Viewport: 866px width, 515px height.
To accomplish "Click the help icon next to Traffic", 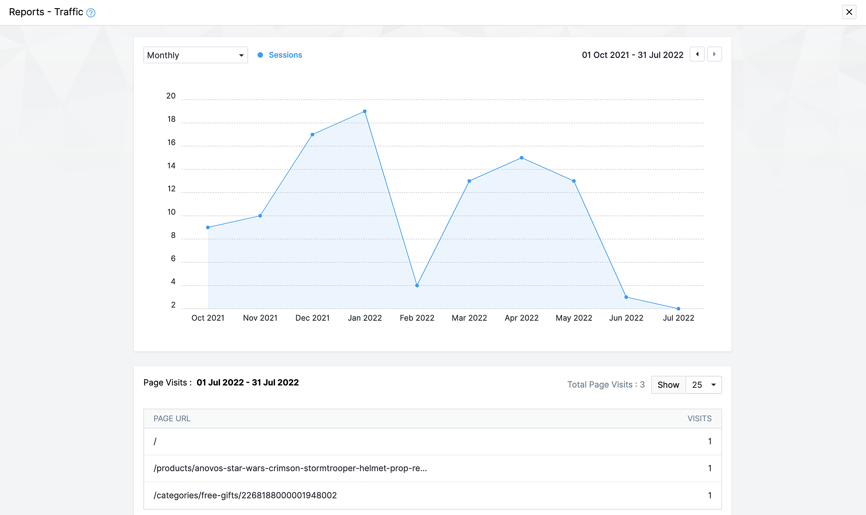I will (90, 13).
